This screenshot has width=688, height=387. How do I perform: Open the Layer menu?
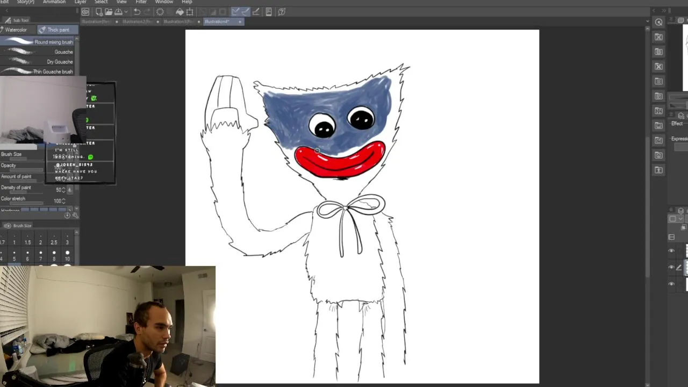coord(80,2)
